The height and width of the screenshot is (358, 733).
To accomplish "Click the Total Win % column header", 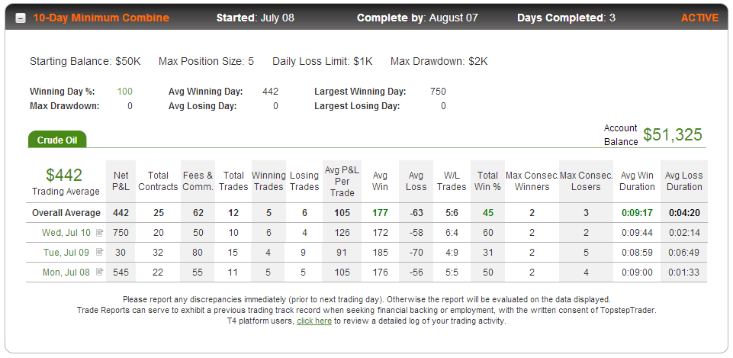I will (x=487, y=181).
